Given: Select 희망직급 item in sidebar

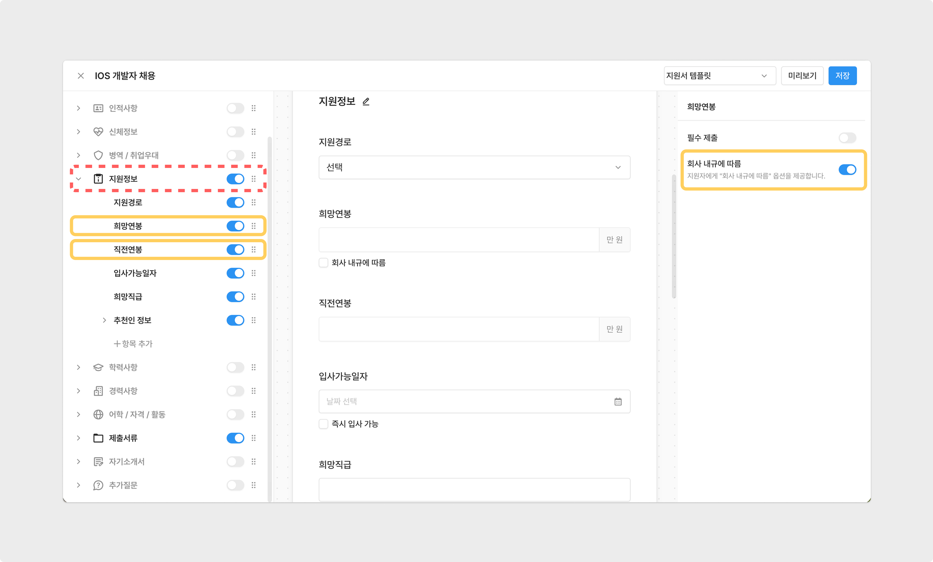Looking at the screenshot, I should click(x=128, y=297).
